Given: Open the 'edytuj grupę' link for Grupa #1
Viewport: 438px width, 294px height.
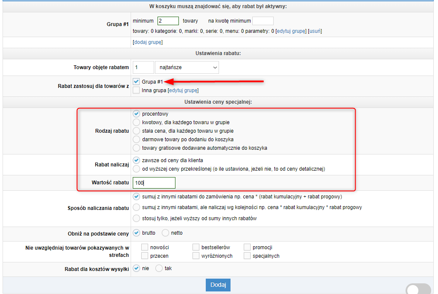Looking at the screenshot, I should pyautogui.click(x=291, y=31).
